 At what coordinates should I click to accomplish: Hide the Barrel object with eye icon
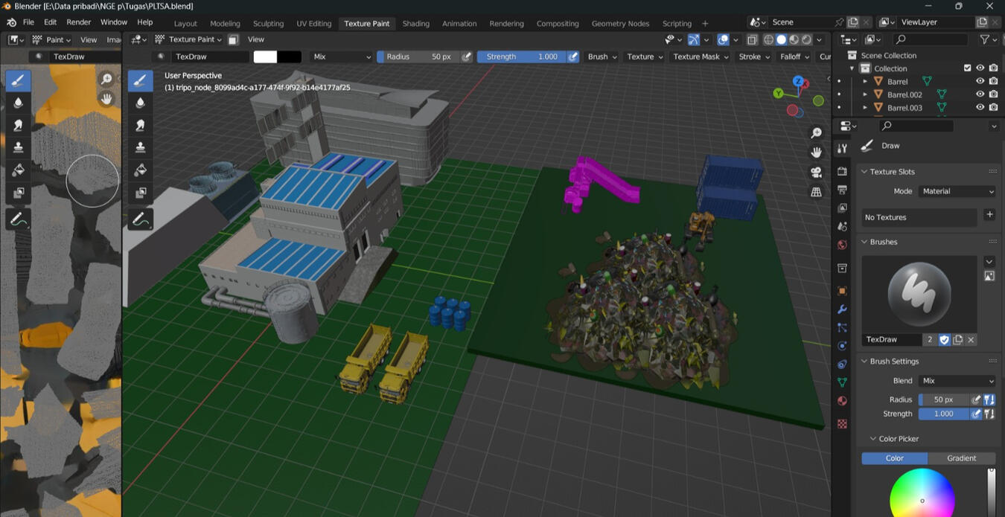[x=980, y=81]
